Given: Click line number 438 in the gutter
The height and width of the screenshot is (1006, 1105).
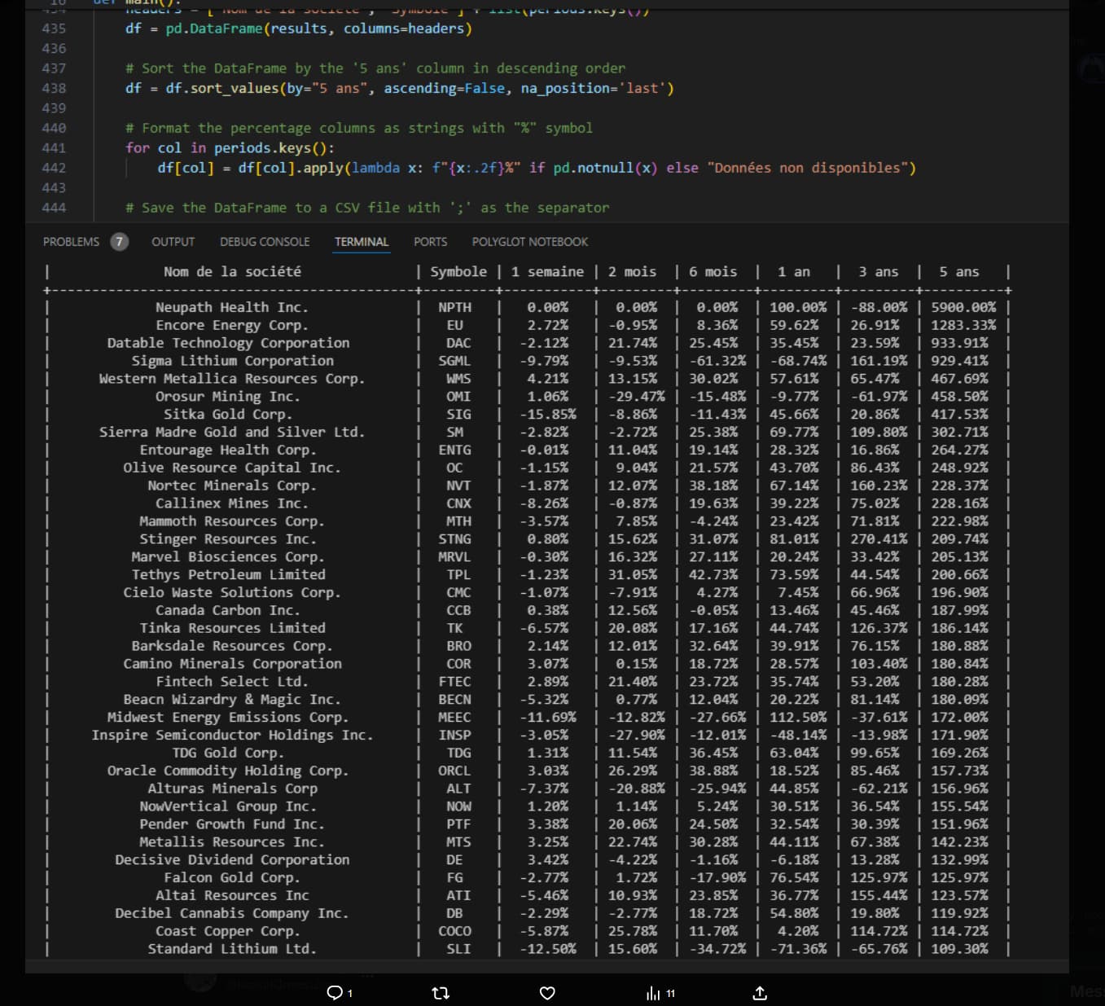Looking at the screenshot, I should (54, 88).
